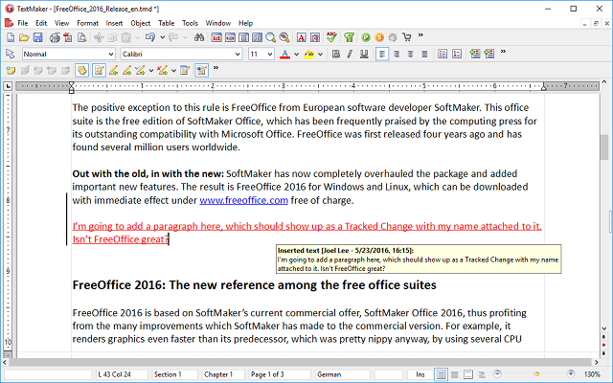Expand formatting toolbar overflow chevron
This screenshot has width=613, height=383.
[x=503, y=52]
